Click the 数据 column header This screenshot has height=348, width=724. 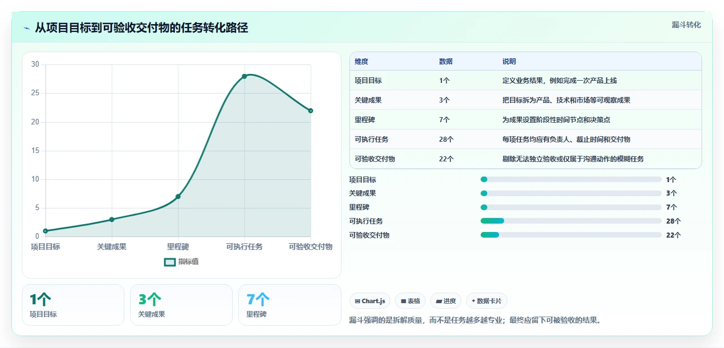[446, 62]
